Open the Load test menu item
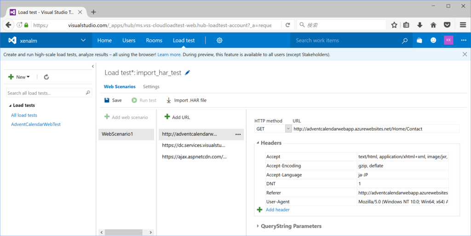471x236 pixels. pyautogui.click(x=184, y=40)
